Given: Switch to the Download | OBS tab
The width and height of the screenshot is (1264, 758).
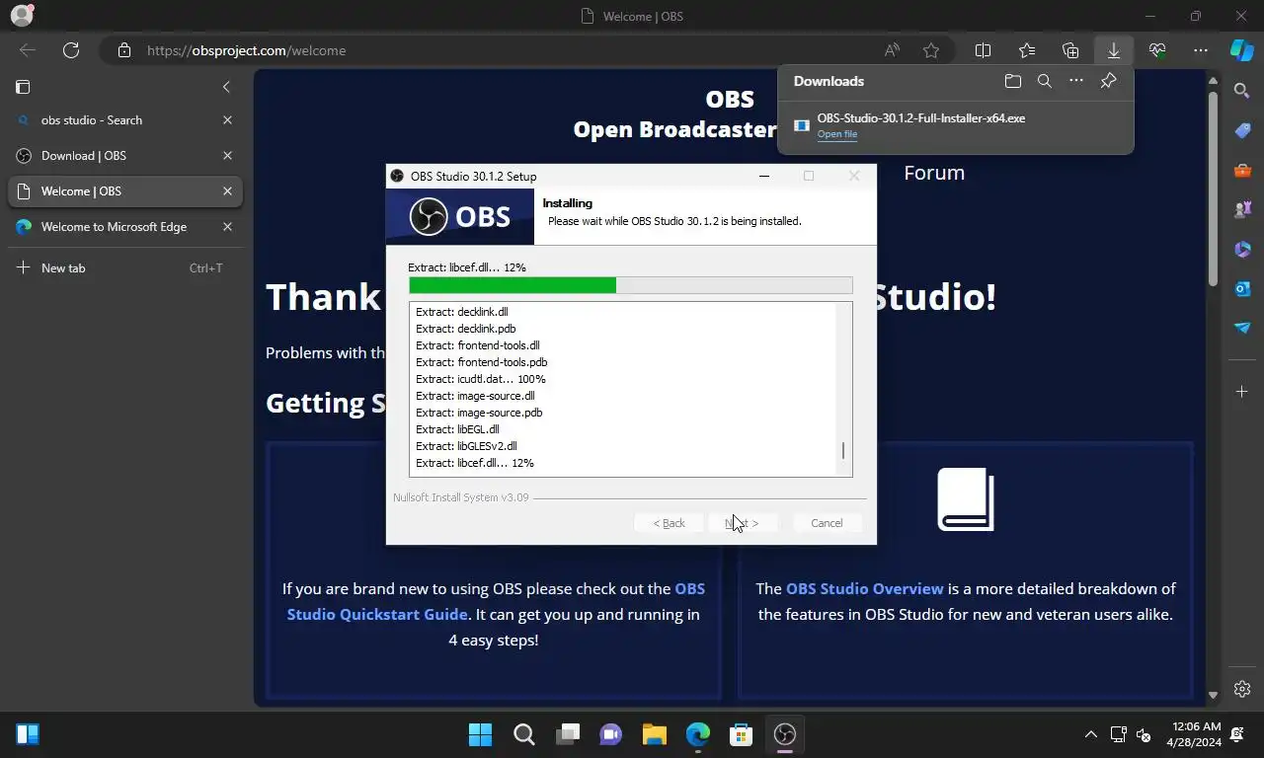Looking at the screenshot, I should 124,156.
